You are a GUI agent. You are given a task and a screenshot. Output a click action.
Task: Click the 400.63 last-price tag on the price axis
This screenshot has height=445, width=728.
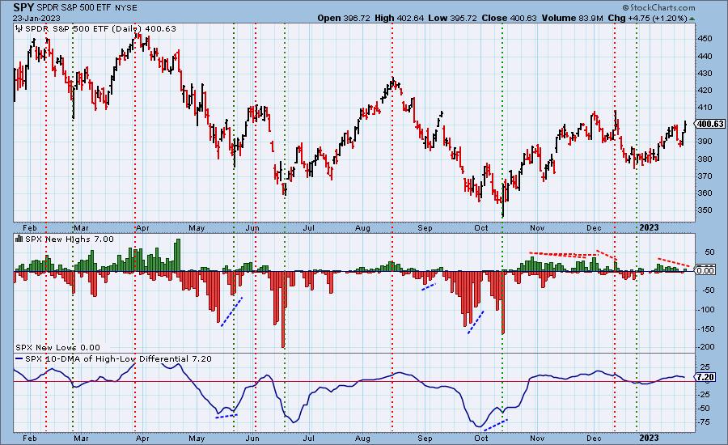[710, 124]
